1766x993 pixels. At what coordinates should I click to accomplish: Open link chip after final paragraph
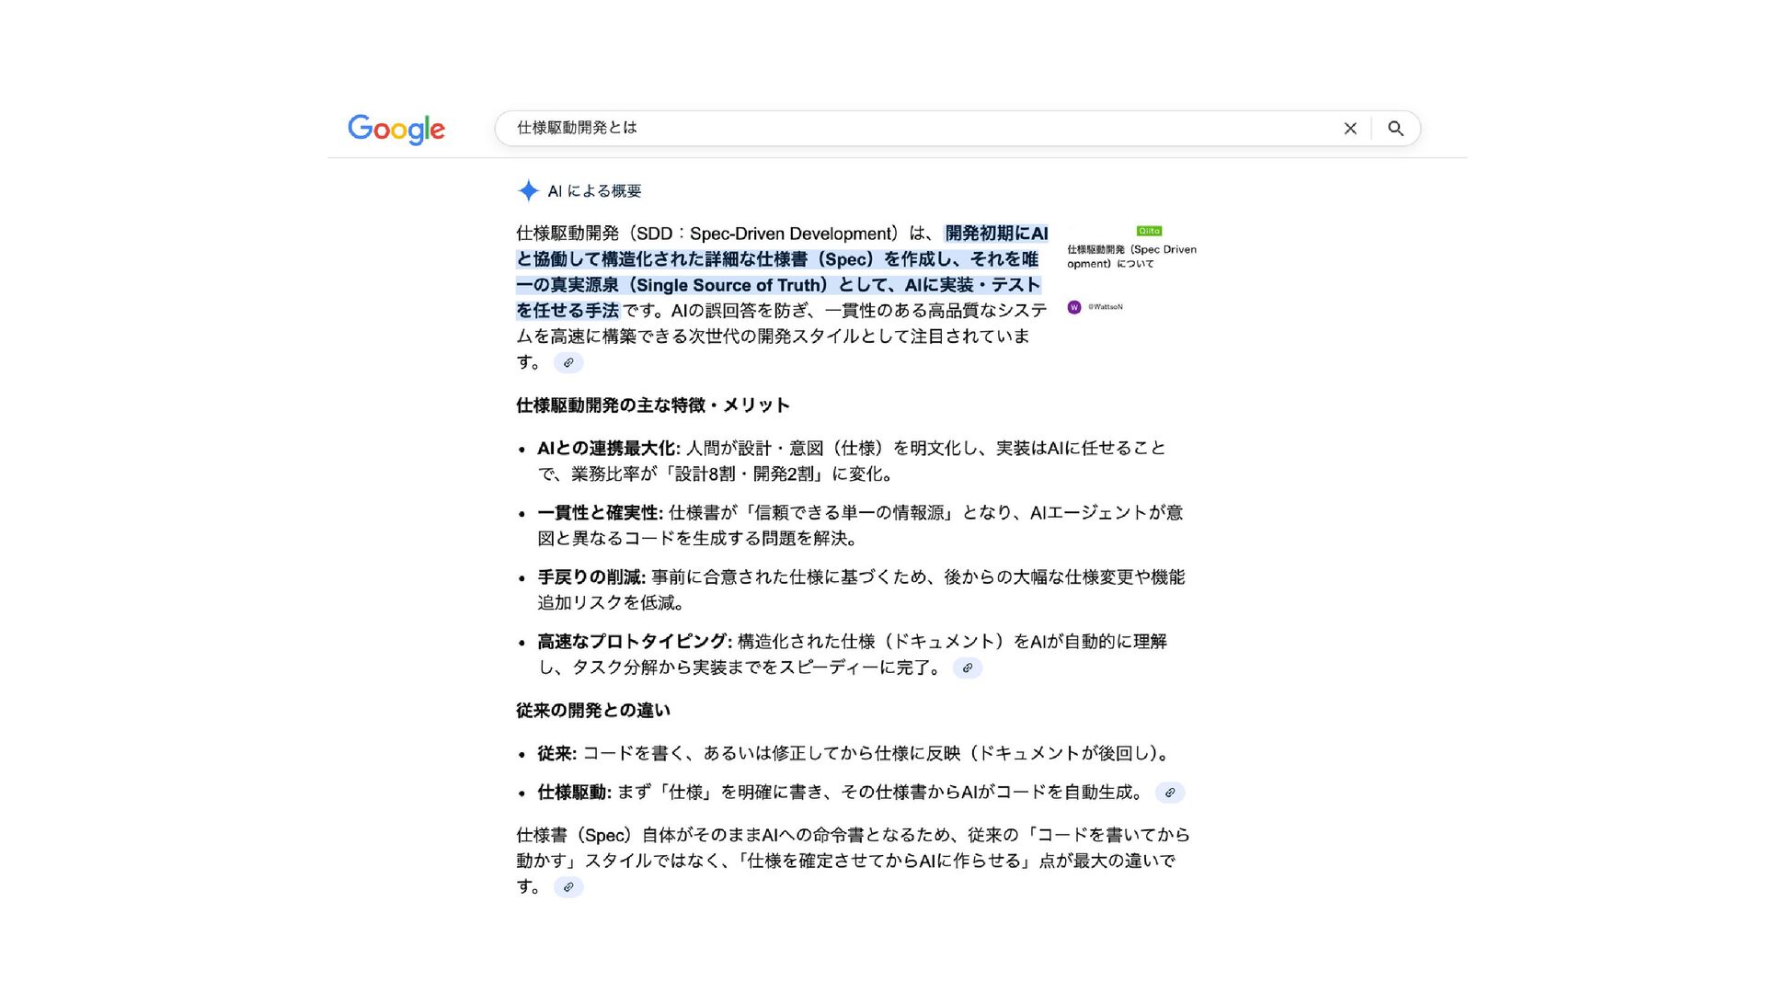568,887
